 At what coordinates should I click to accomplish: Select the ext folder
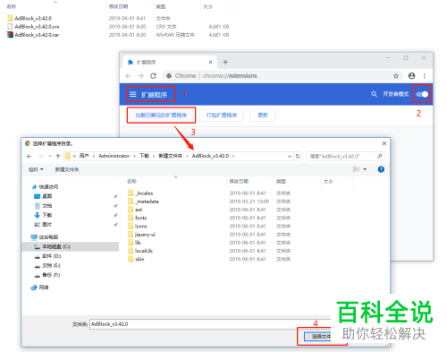click(x=135, y=210)
